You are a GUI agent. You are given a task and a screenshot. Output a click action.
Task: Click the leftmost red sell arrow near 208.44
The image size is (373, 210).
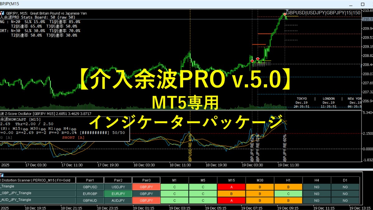pyautogui.click(x=252, y=61)
